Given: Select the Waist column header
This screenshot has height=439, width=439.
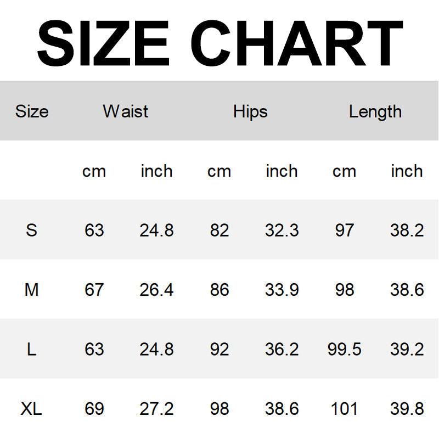Looking at the screenshot, I should click(125, 111).
